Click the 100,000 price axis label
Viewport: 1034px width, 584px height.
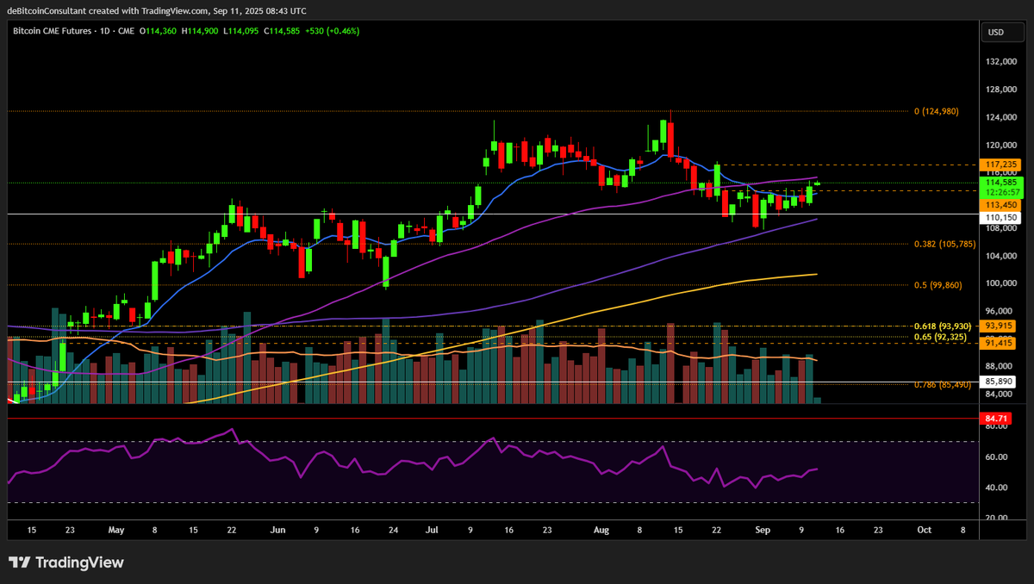click(1000, 283)
